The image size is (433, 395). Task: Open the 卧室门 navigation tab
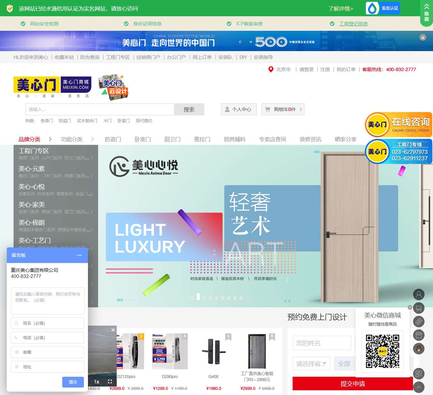143,139
